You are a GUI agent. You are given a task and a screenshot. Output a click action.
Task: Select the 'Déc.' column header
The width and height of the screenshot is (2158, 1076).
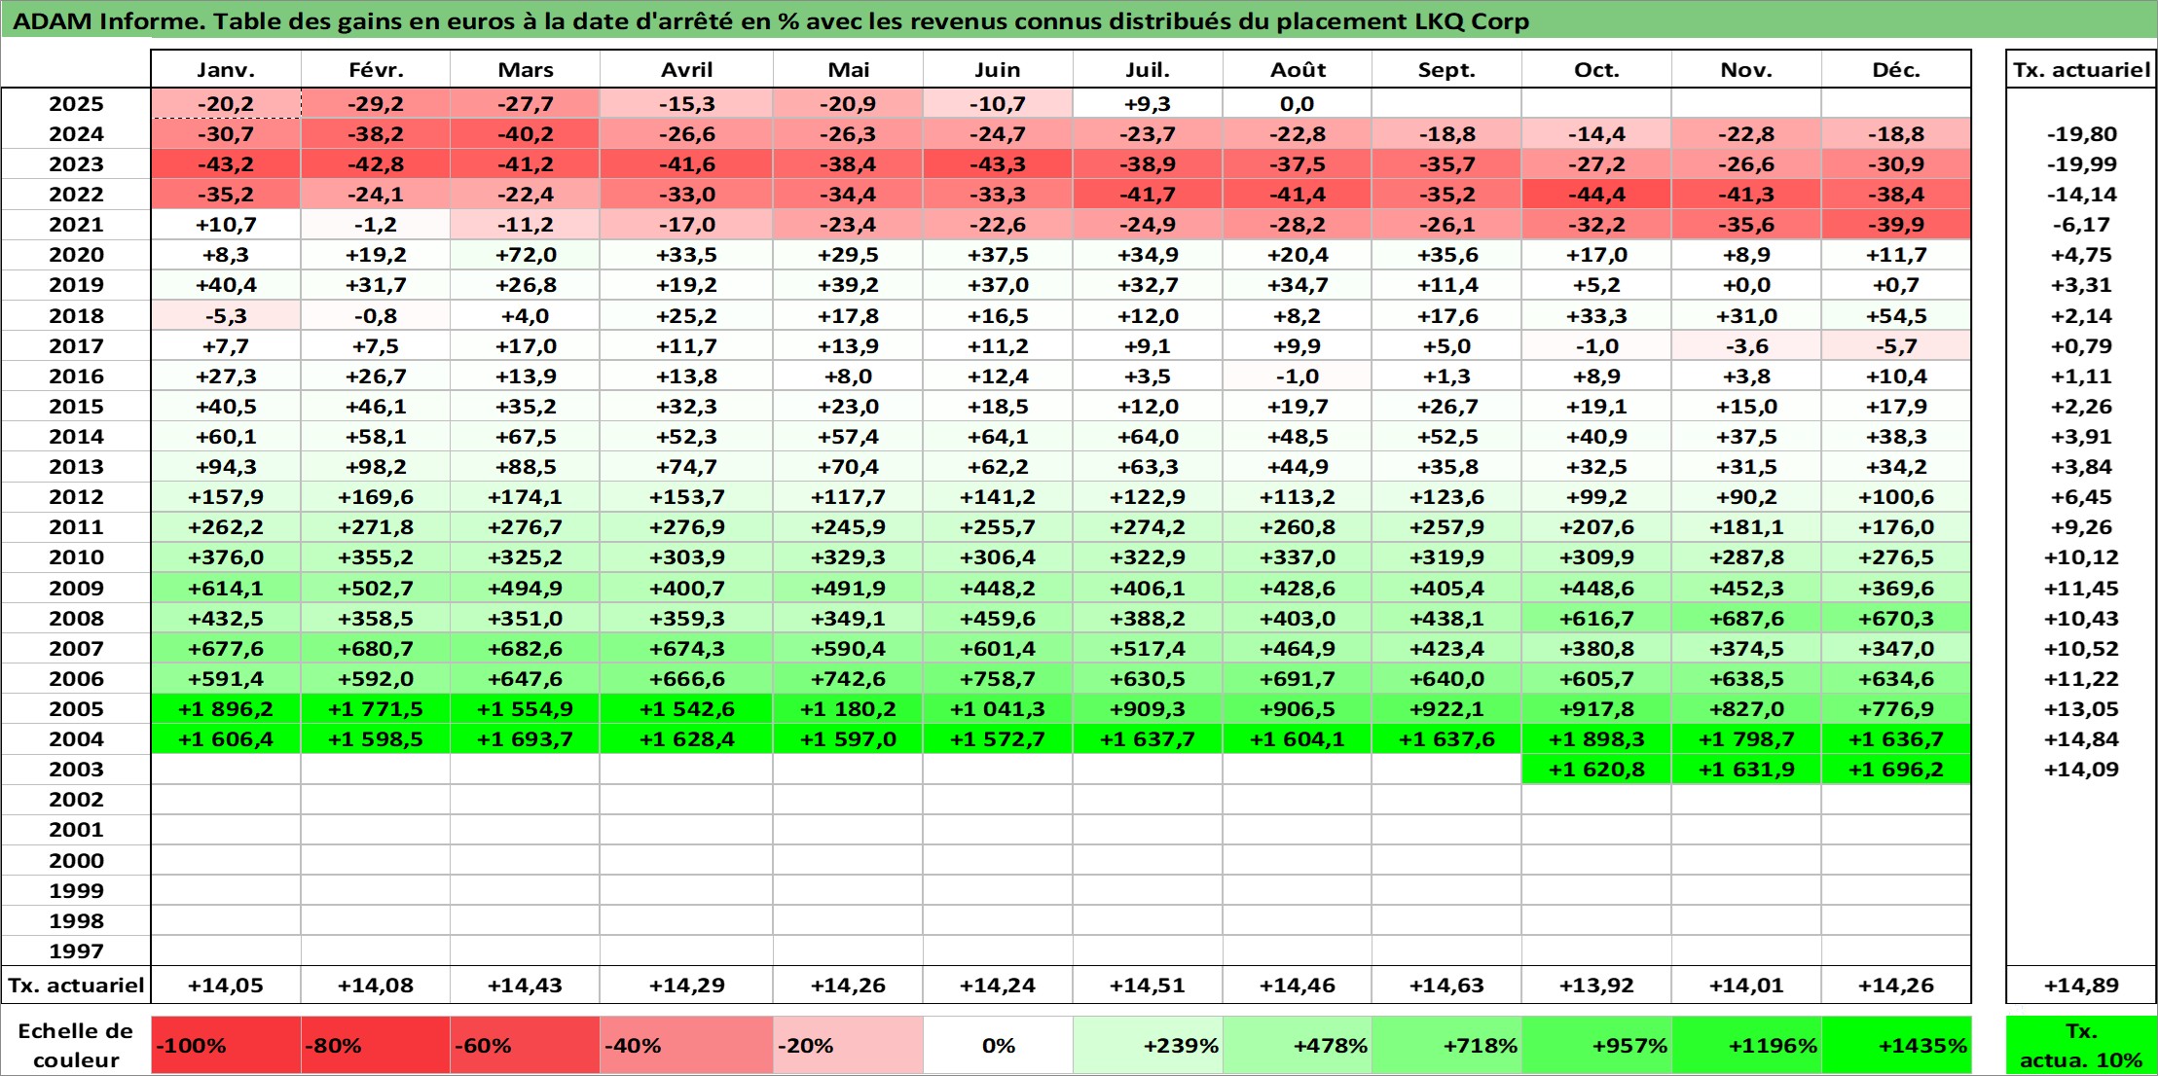coord(1896,69)
